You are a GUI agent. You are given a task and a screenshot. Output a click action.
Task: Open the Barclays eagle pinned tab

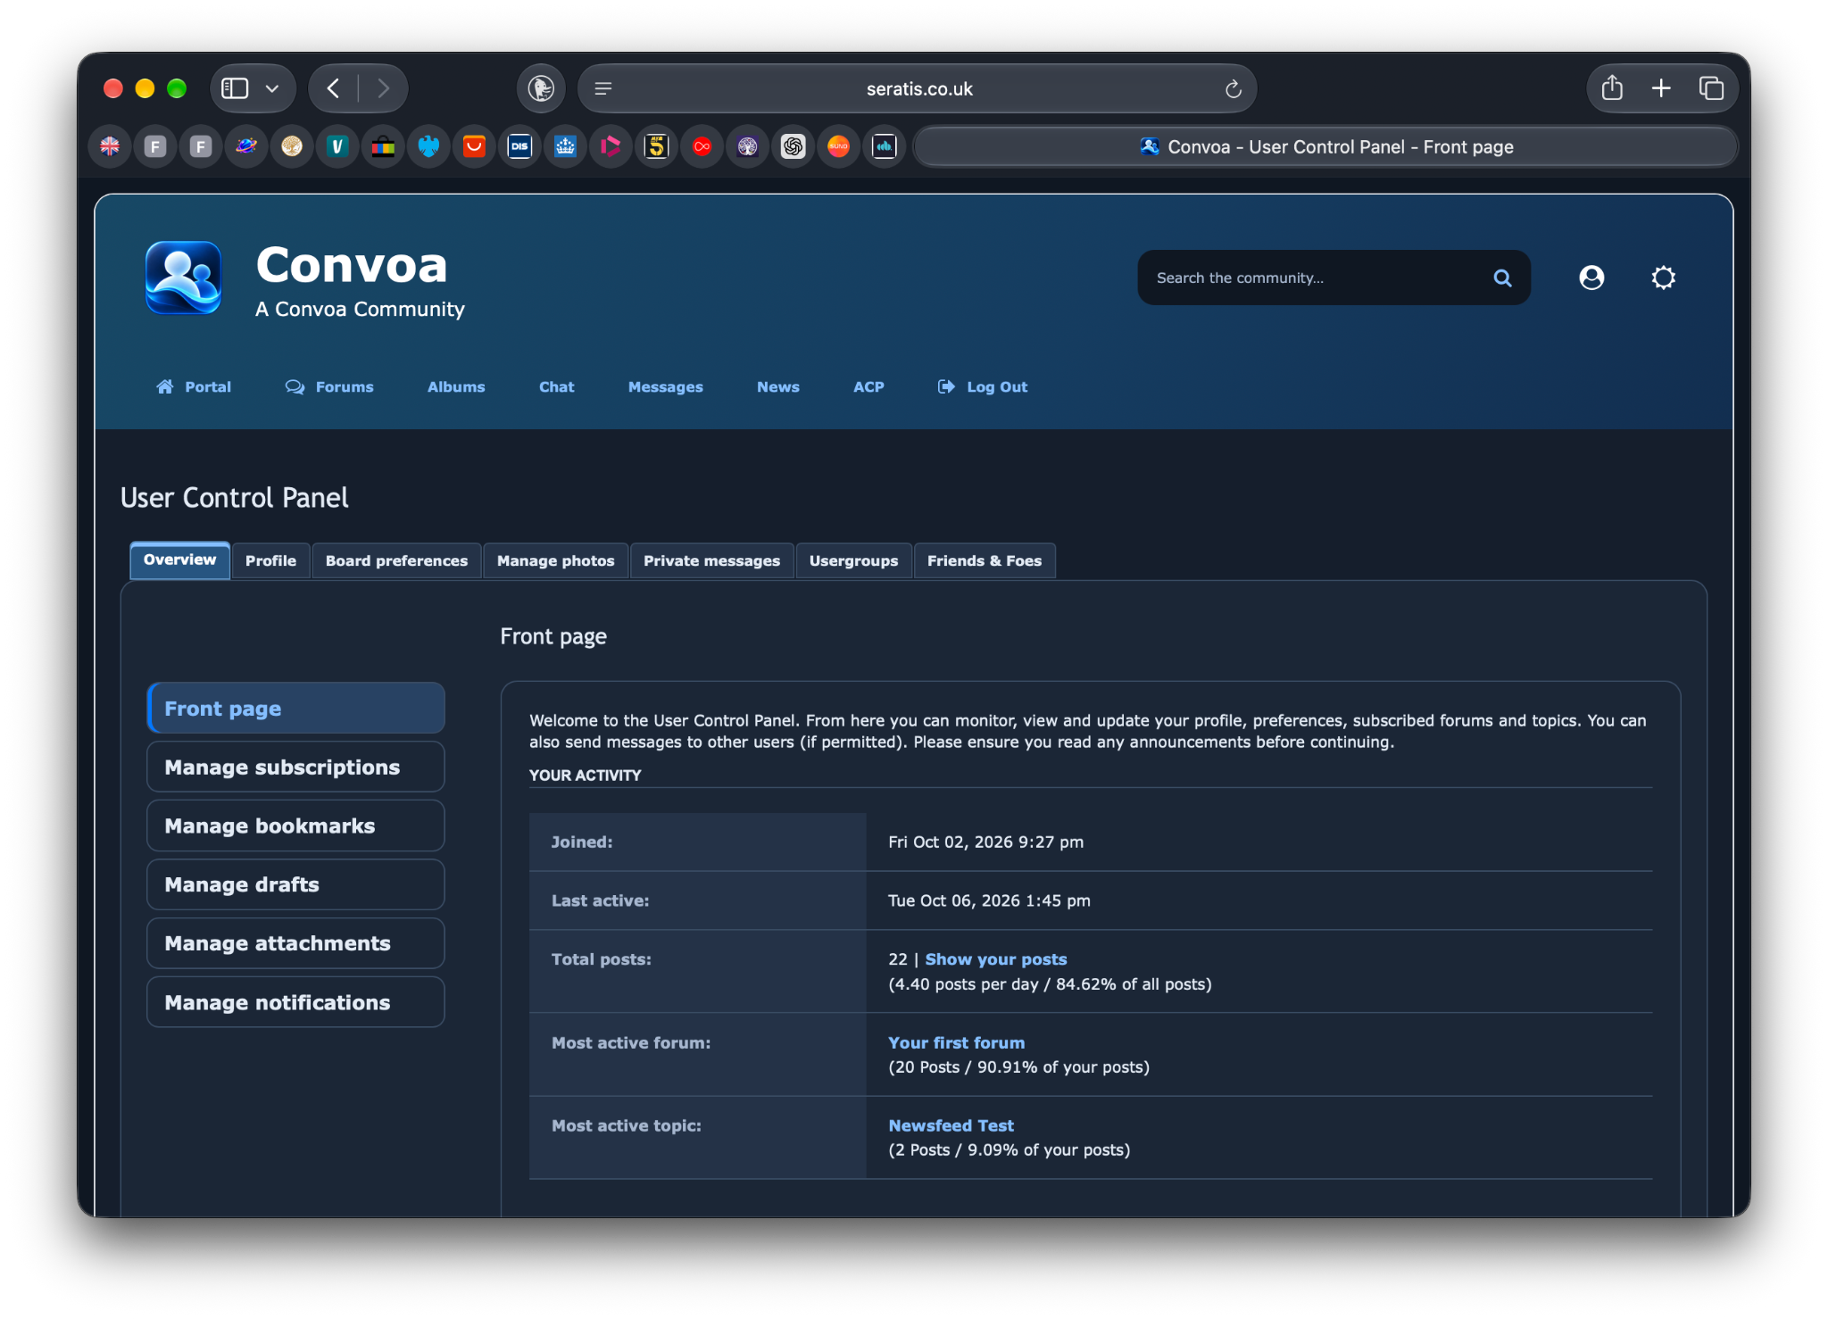428,146
